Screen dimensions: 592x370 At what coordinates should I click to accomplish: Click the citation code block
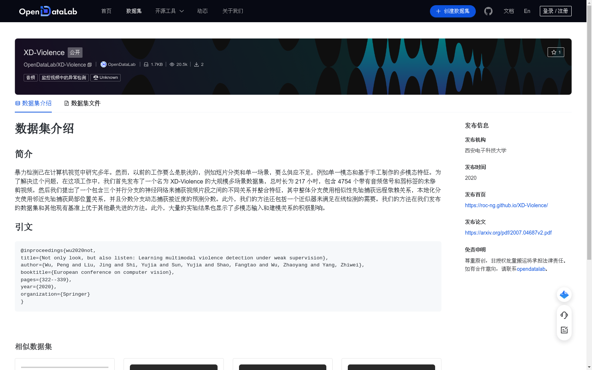(228, 276)
